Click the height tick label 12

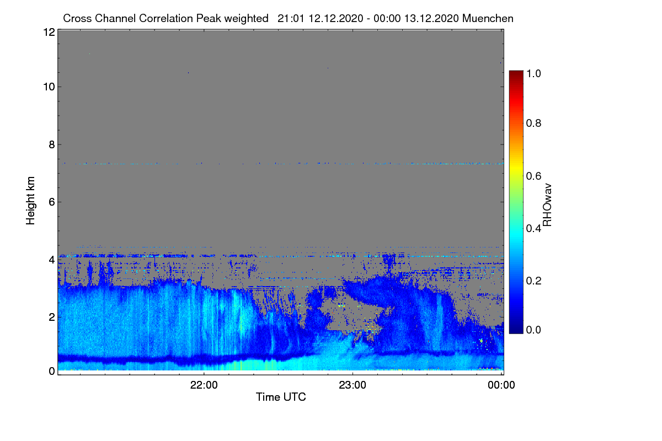pyautogui.click(x=49, y=32)
